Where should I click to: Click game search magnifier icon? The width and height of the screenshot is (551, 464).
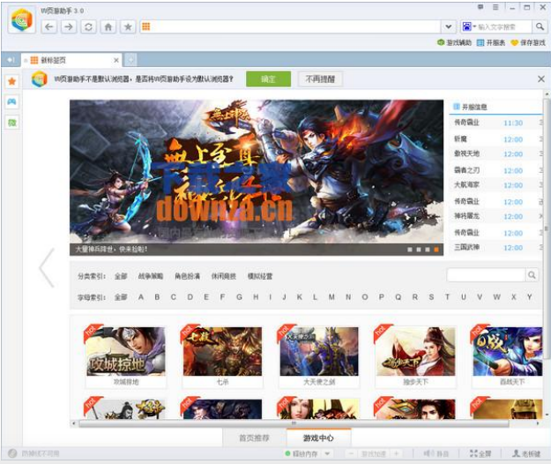pos(532,275)
